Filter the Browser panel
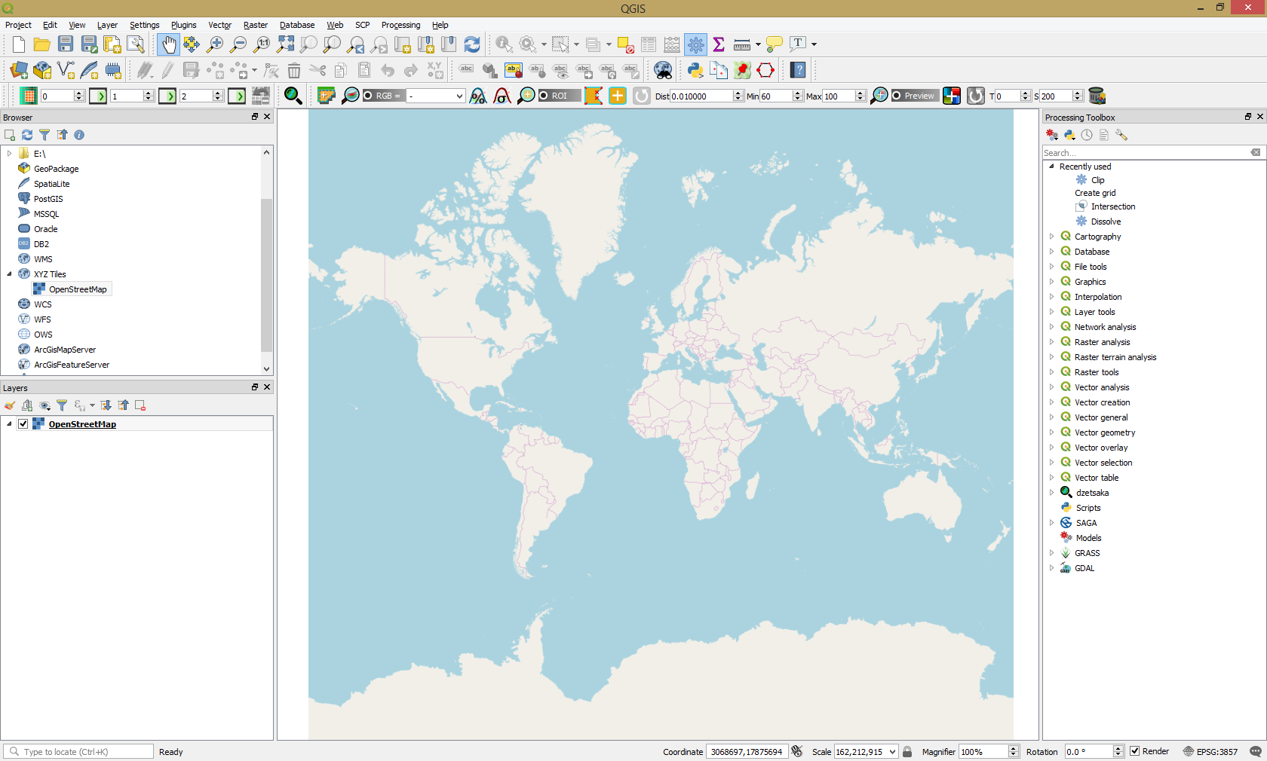This screenshot has width=1267, height=761. tap(44, 135)
